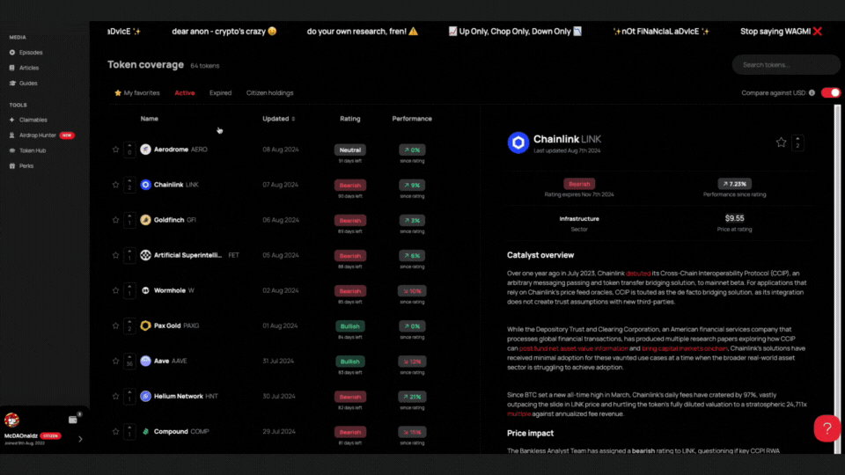Click the Aave token logo
The width and height of the screenshot is (845, 475).
pyautogui.click(x=145, y=361)
